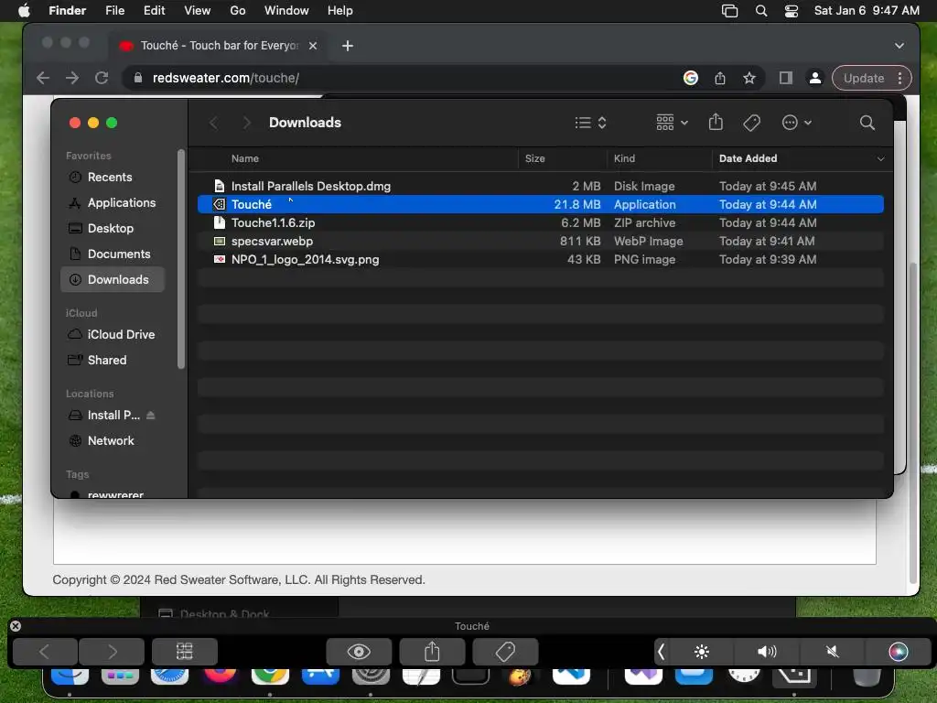This screenshot has height=703, width=937.
Task: Click the Touché bar Tags button
Action: pyautogui.click(x=505, y=652)
